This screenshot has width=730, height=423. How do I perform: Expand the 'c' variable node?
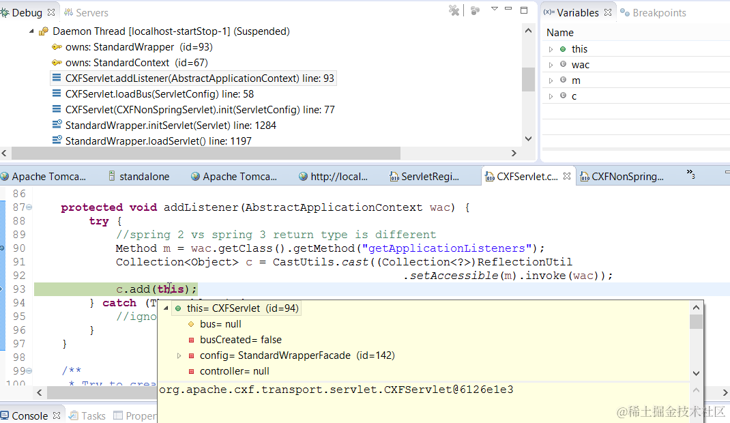[551, 96]
